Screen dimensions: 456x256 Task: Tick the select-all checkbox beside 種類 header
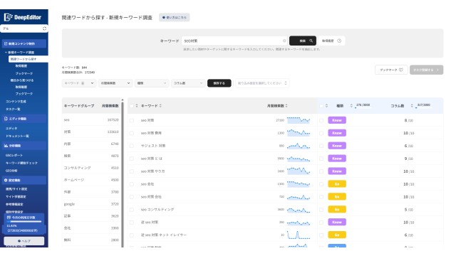[x=321, y=106]
